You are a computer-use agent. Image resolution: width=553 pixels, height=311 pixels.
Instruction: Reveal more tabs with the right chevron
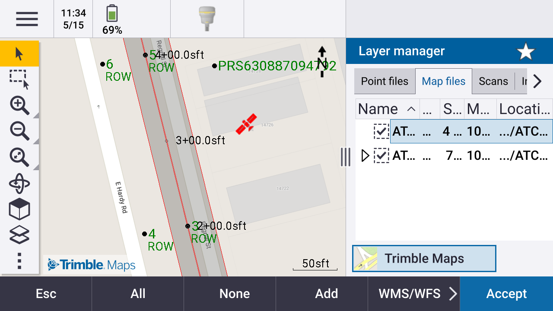(537, 81)
